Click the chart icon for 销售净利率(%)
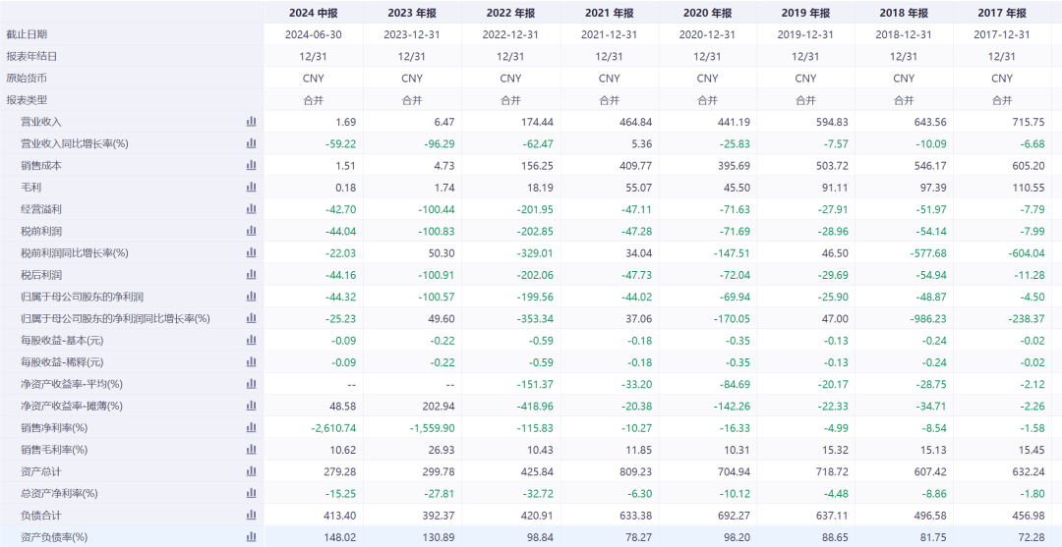This screenshot has width=1062, height=547. click(251, 427)
